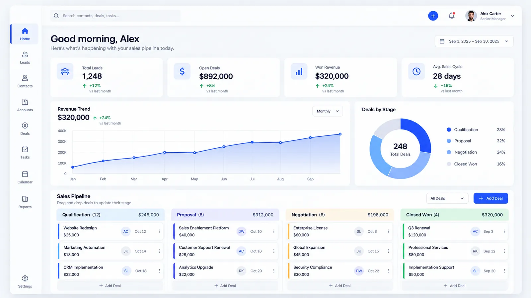The image size is (531, 298).
Task: Open options menu for Professional Services deal
Action: pos(504,251)
